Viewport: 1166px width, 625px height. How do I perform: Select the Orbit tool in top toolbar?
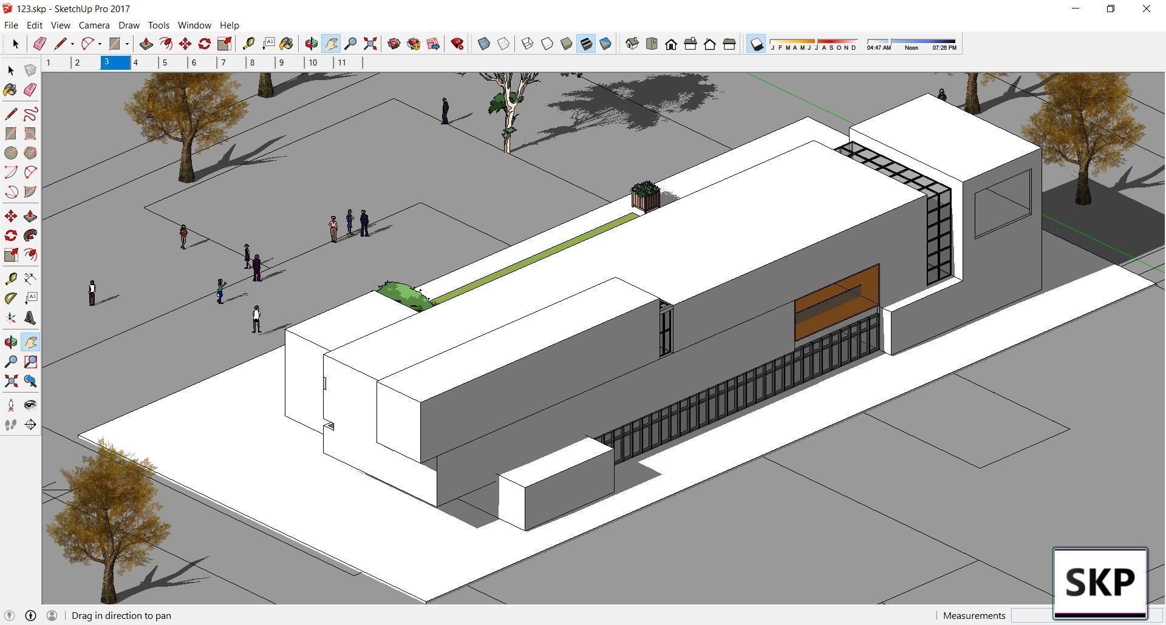pos(311,44)
